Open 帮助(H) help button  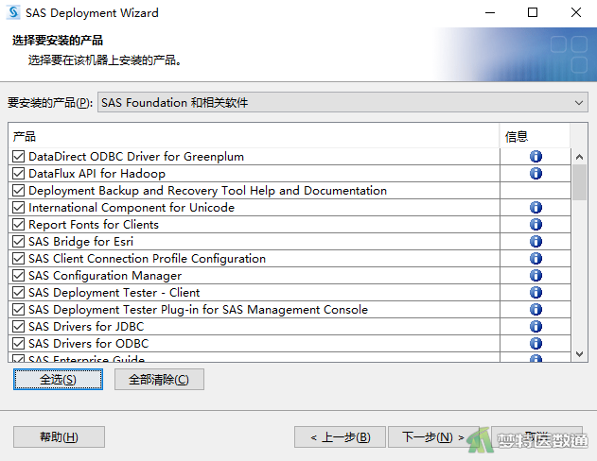59,437
